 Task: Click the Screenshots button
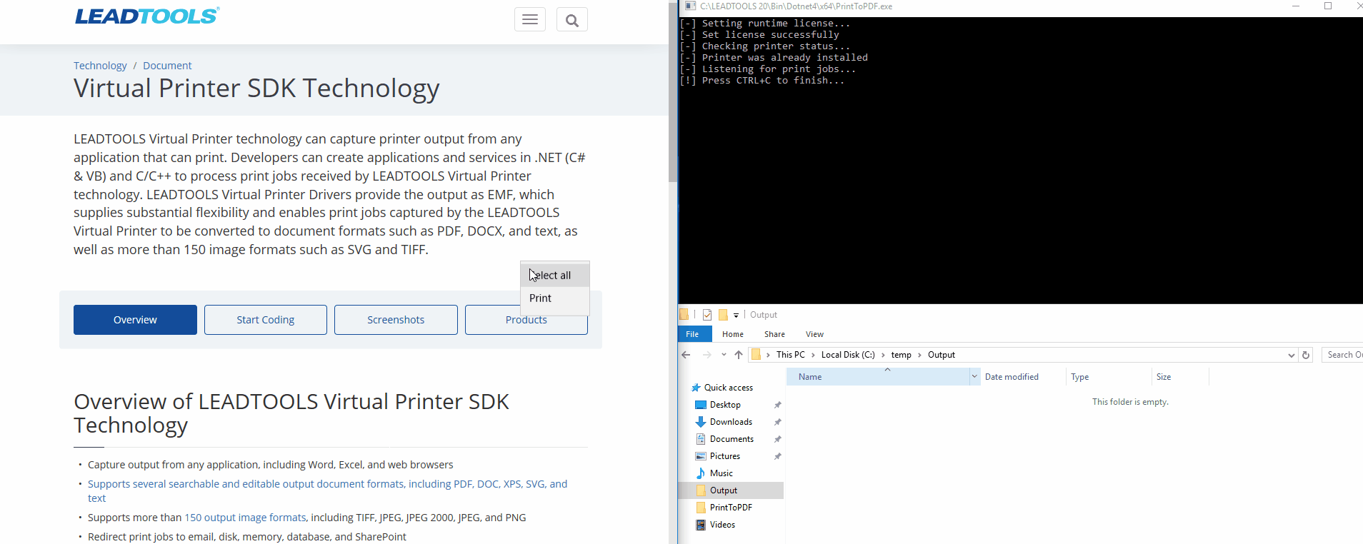396,320
